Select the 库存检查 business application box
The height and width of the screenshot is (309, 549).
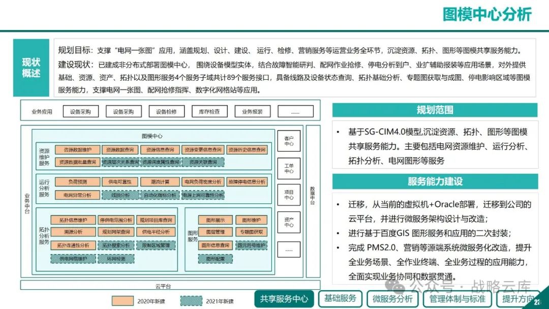click(209, 112)
